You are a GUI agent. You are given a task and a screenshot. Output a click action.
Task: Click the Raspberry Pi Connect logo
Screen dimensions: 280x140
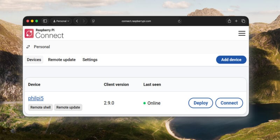coord(44,33)
